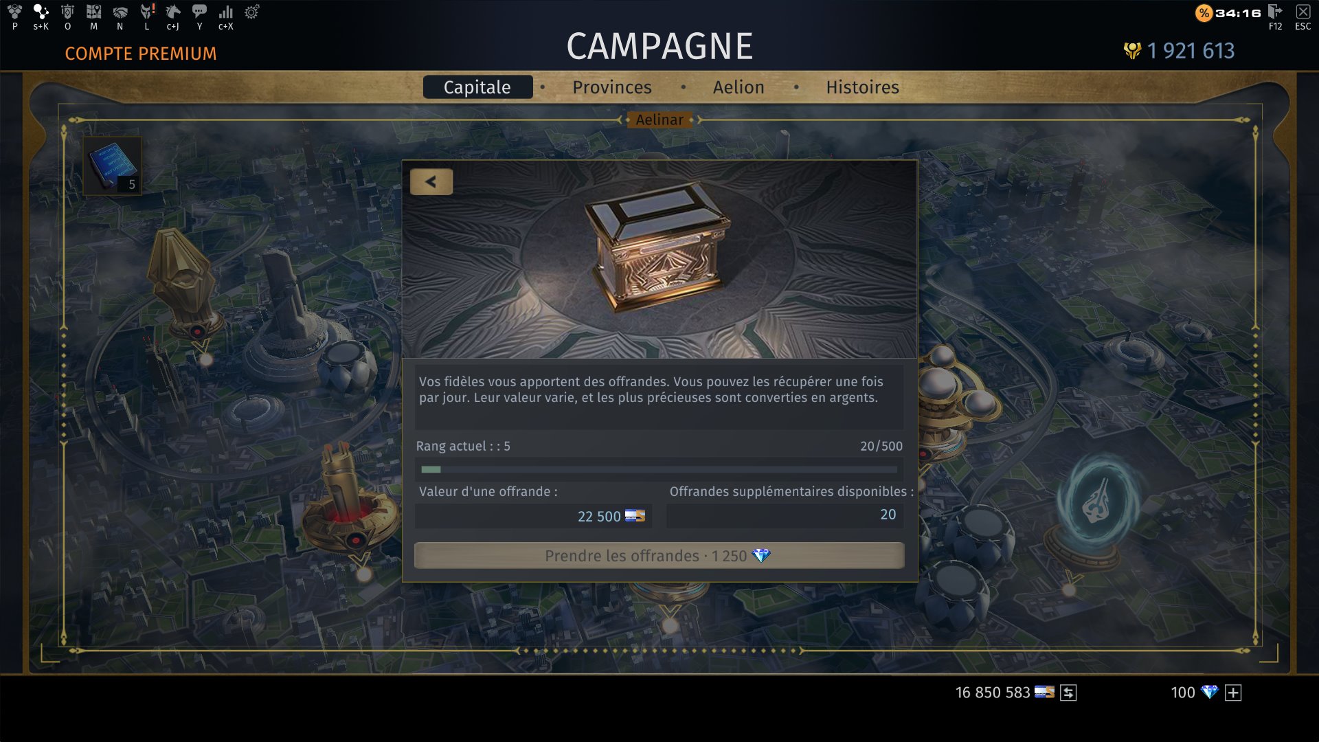Click Prendre les offrandes button

(659, 556)
